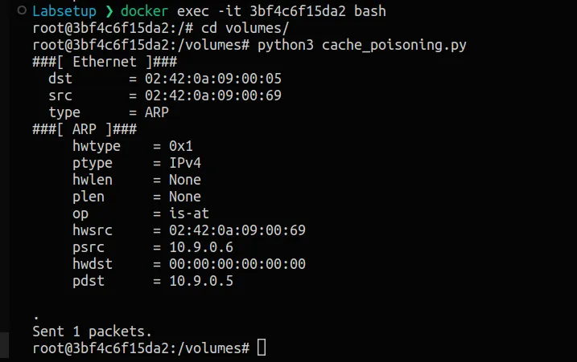Click the ptype value "IPv4"
The width and height of the screenshot is (577, 362).
(x=184, y=163)
